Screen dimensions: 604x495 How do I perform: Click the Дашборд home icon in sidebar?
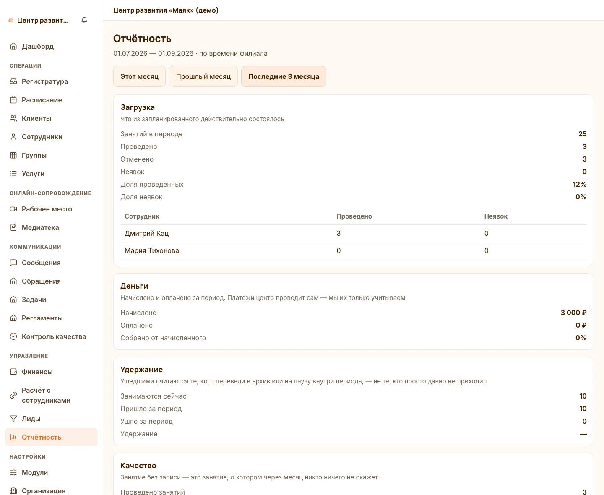[13, 46]
